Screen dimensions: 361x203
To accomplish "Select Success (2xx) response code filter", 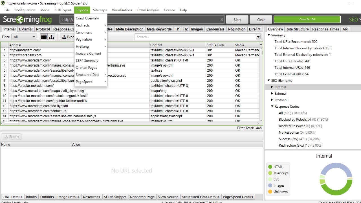I will [x=300, y=139].
